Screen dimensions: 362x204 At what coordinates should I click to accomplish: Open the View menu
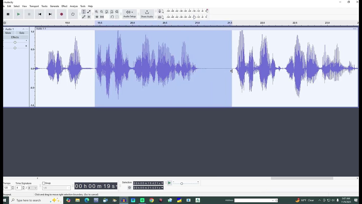(25, 6)
